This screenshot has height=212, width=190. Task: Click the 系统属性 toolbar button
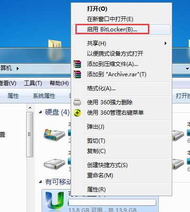coord(44,96)
